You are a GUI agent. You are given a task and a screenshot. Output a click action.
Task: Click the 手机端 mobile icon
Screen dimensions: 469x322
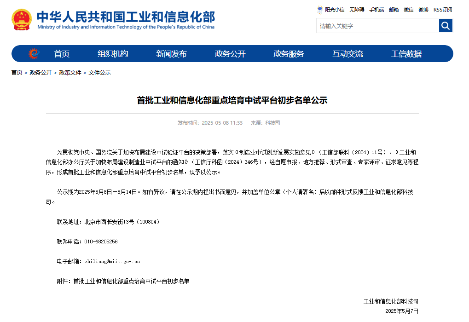coord(376,10)
